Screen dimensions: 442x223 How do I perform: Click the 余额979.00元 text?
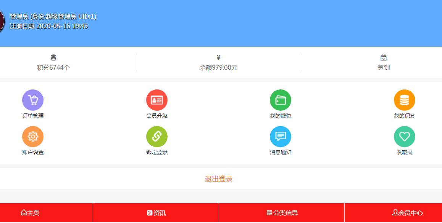(x=218, y=67)
